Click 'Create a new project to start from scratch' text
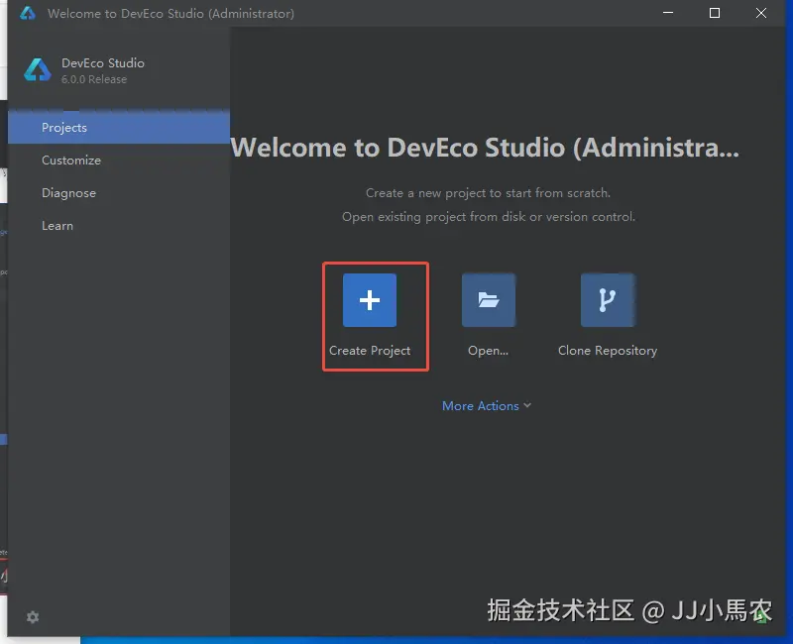Image resolution: width=793 pixels, height=644 pixels. pos(488,193)
